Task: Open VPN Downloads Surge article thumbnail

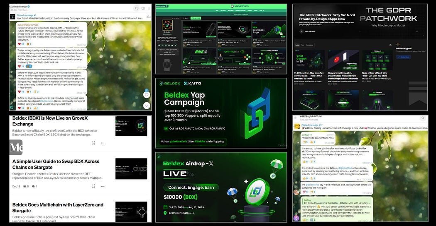Action: click(x=269, y=30)
